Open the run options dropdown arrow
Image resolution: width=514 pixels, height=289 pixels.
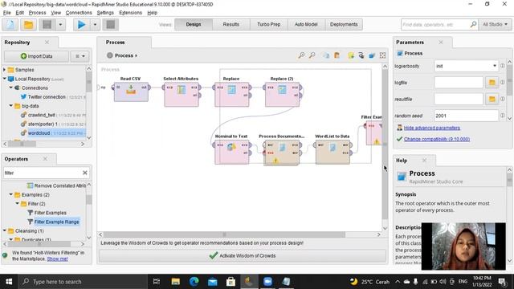tap(95, 25)
